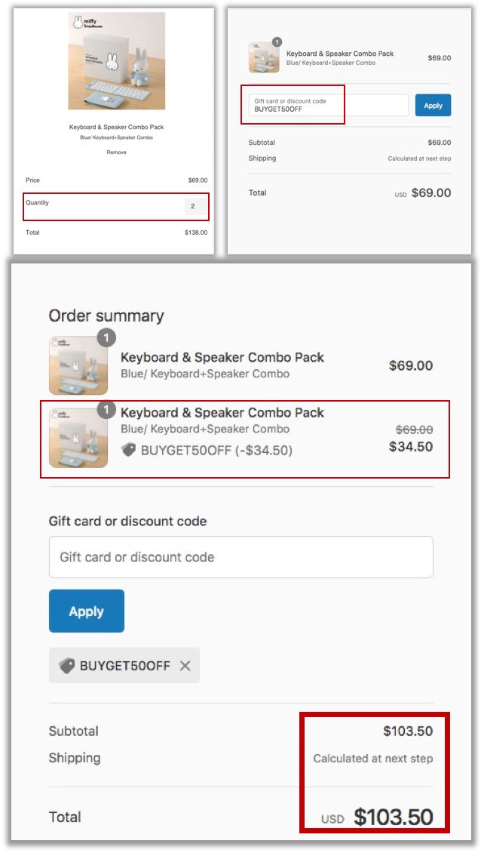Click the discount tag icon beside BUYGET50OFF (-$34.50)
Screen dimensions: 481x853
[129, 450]
